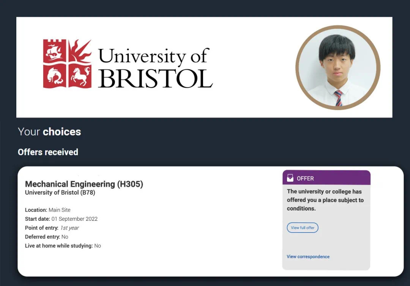Click the Point of entry 1st year line
The height and width of the screenshot is (286, 410).
pos(52,228)
